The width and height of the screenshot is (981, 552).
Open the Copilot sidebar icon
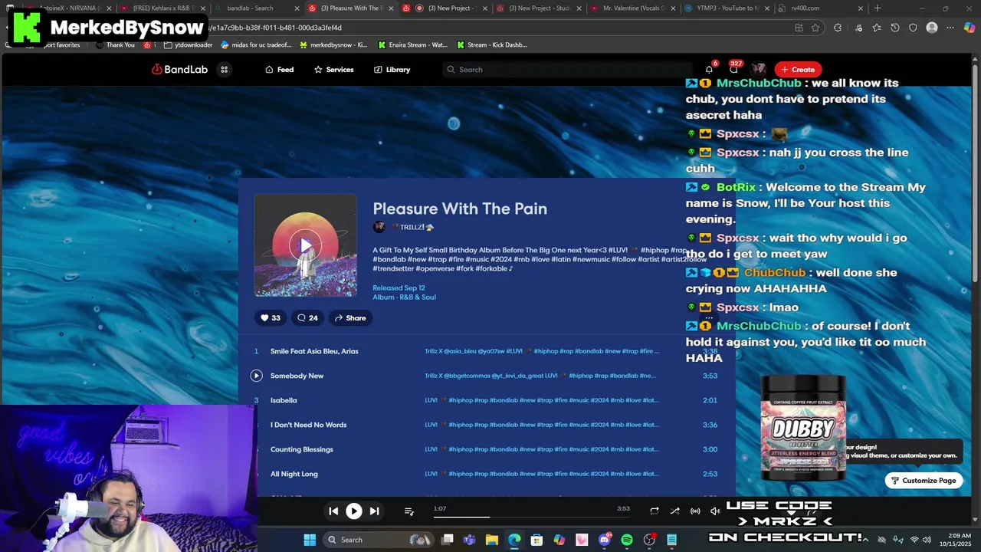tap(970, 28)
